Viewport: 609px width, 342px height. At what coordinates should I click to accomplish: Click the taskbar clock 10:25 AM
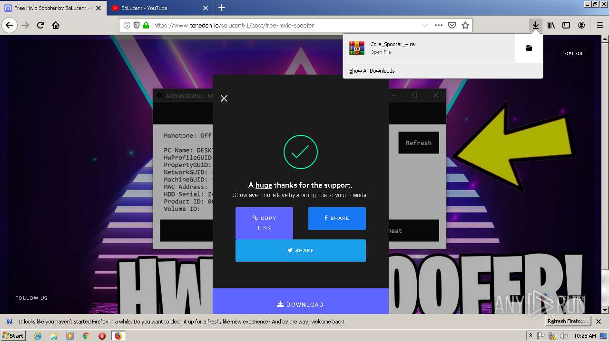point(585,336)
